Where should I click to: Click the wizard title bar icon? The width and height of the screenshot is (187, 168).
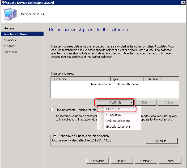tap(3, 3)
